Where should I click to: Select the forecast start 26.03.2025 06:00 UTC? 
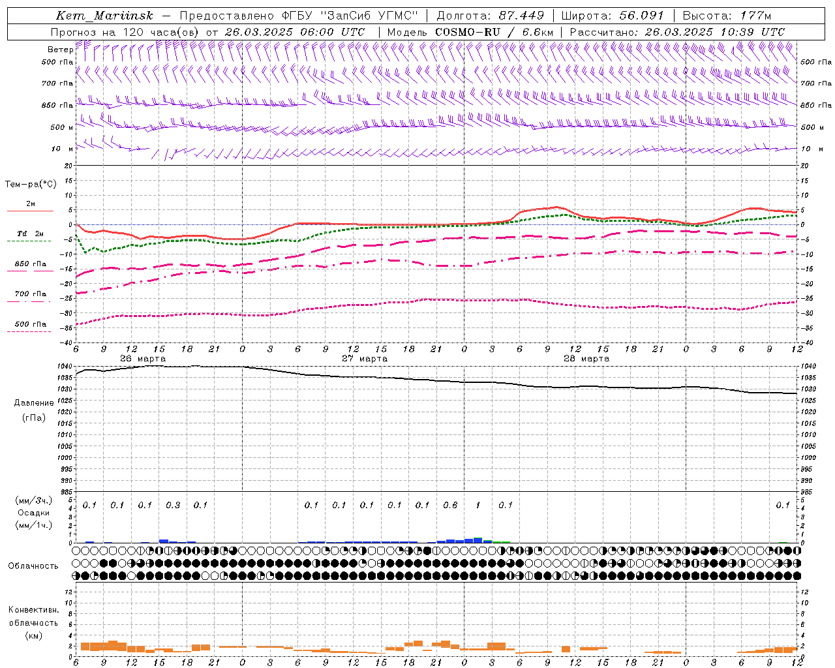[295, 32]
